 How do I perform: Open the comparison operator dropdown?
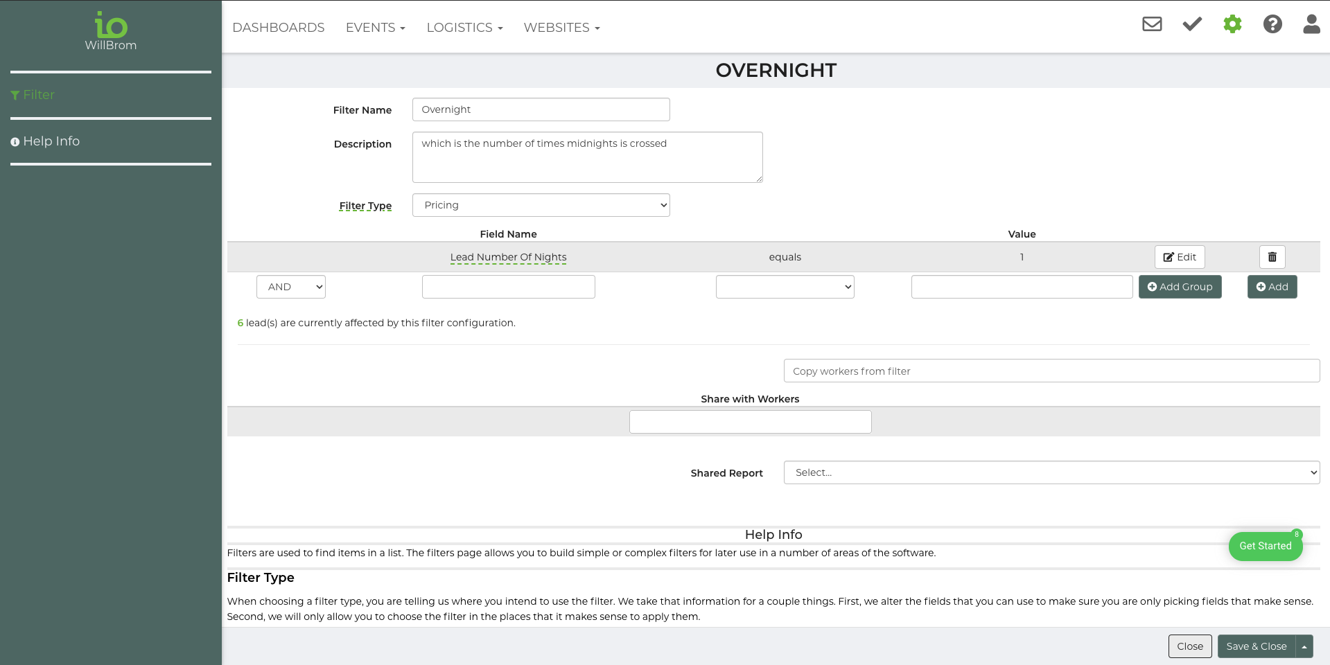[x=785, y=287]
